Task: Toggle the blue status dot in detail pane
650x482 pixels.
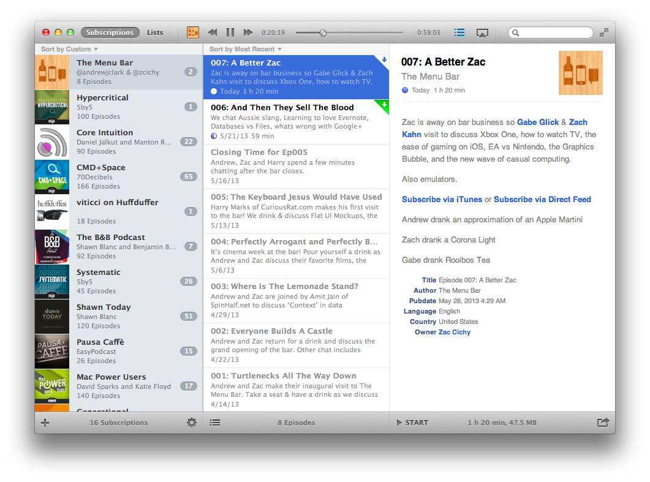Action: click(x=405, y=90)
